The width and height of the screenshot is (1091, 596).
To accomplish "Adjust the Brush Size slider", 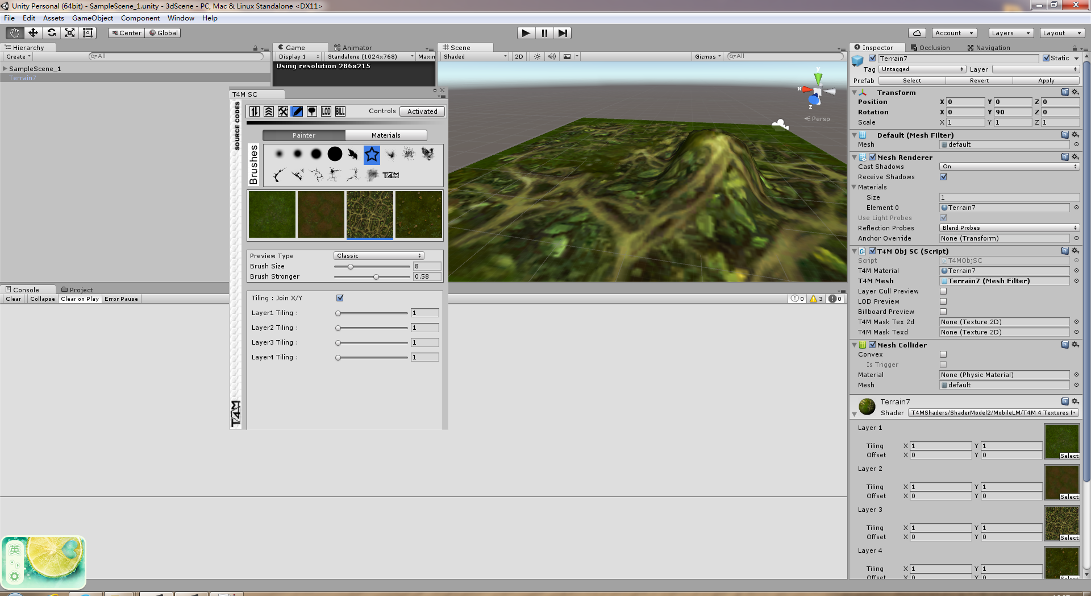I will point(372,266).
